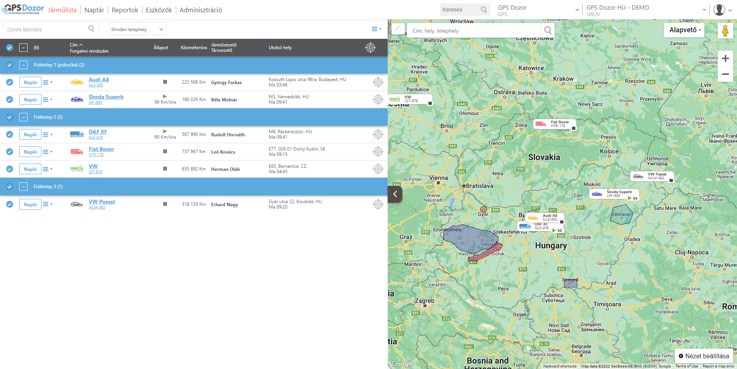Uncheck the Škoda Superb row checkbox
Image resolution: width=737 pixels, height=369 pixels.
pos(10,99)
